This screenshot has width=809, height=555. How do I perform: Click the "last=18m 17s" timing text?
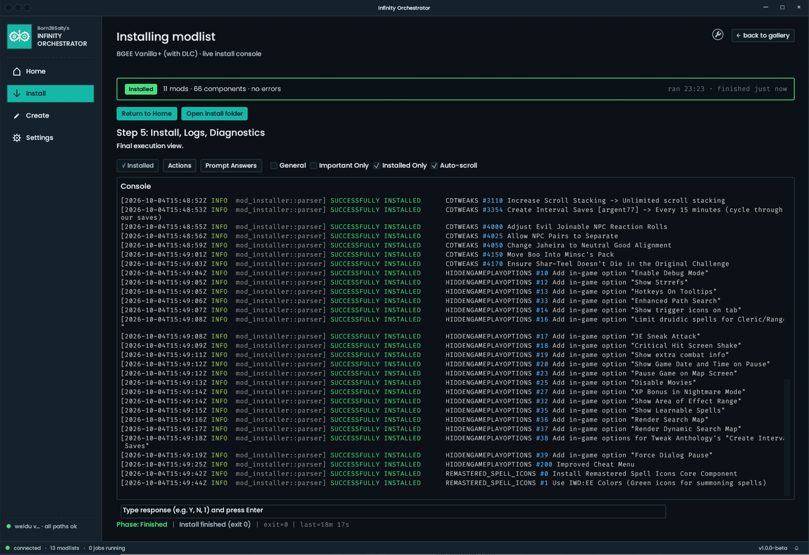pos(324,525)
